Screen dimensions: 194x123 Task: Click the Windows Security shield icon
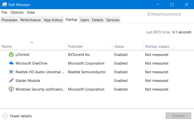tap(11, 89)
